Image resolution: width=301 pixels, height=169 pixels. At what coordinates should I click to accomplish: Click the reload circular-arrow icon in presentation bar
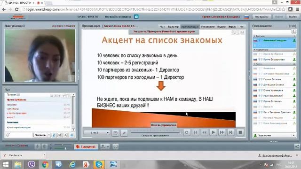pos(186,132)
